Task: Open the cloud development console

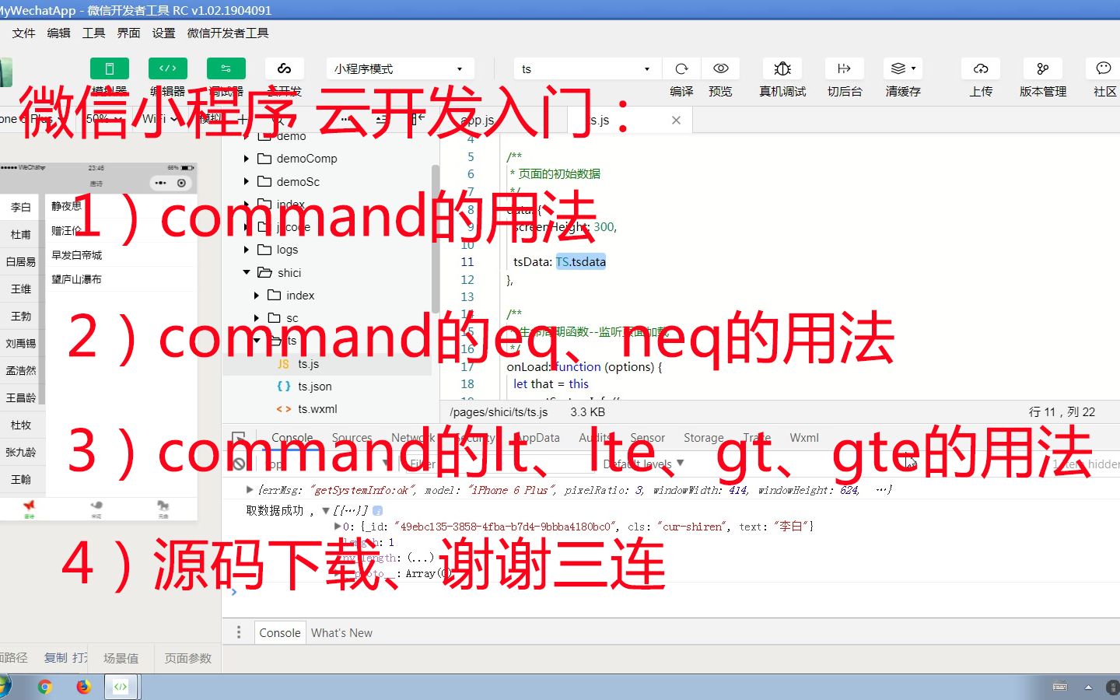Action: pos(285,68)
